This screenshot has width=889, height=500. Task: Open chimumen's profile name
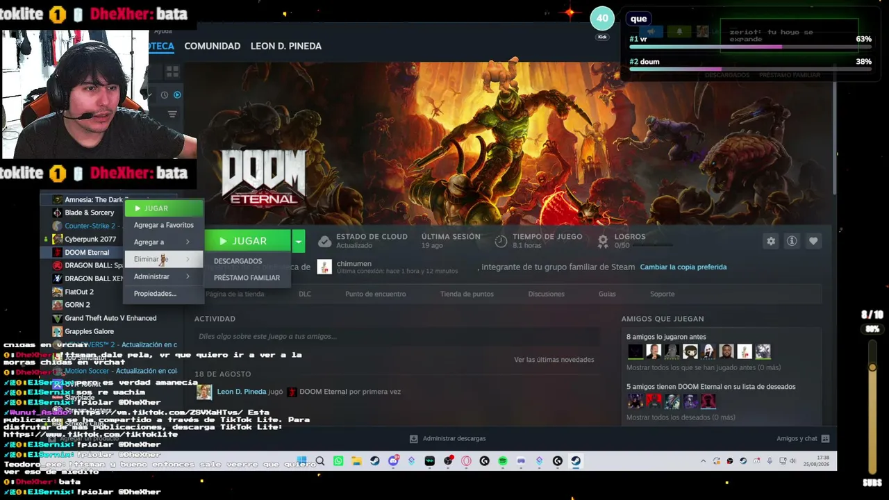[x=354, y=264]
